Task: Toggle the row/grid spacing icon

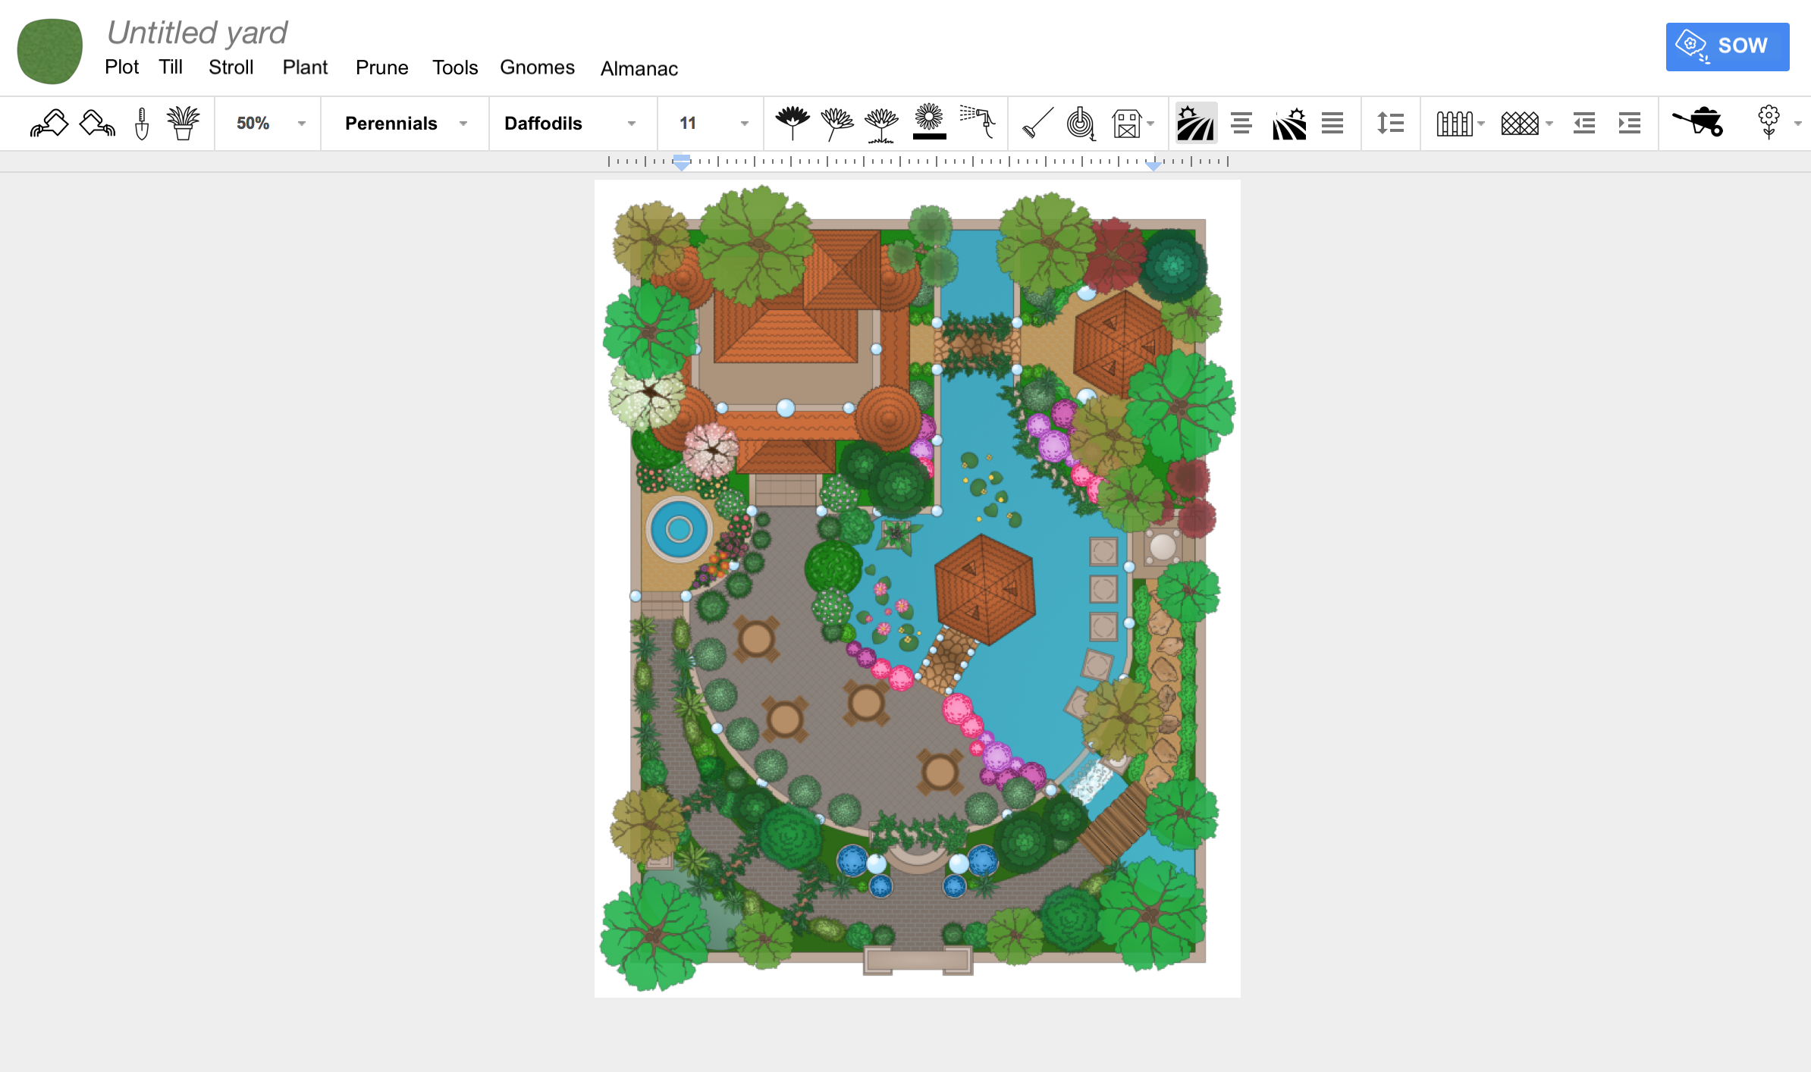Action: pyautogui.click(x=1390, y=123)
